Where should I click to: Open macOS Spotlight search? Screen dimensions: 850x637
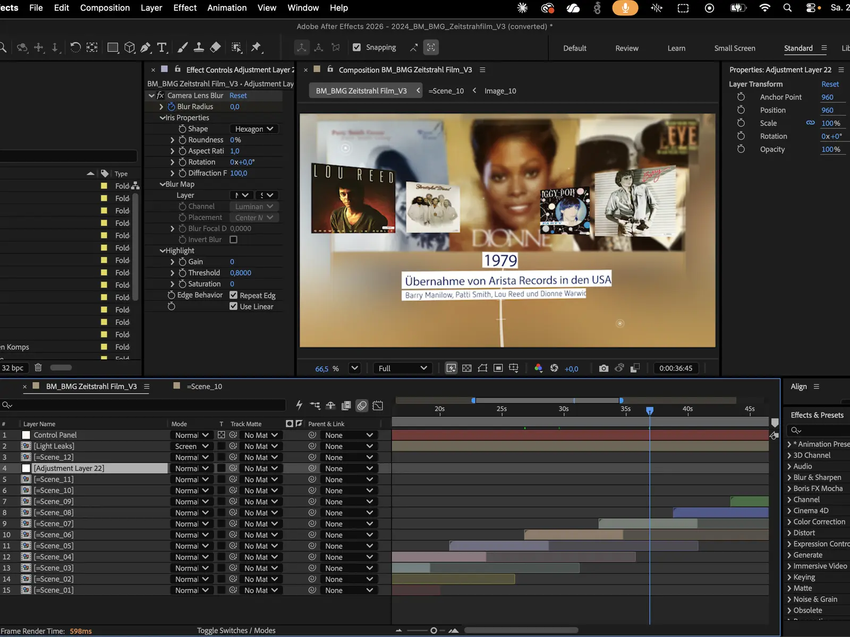coord(787,8)
